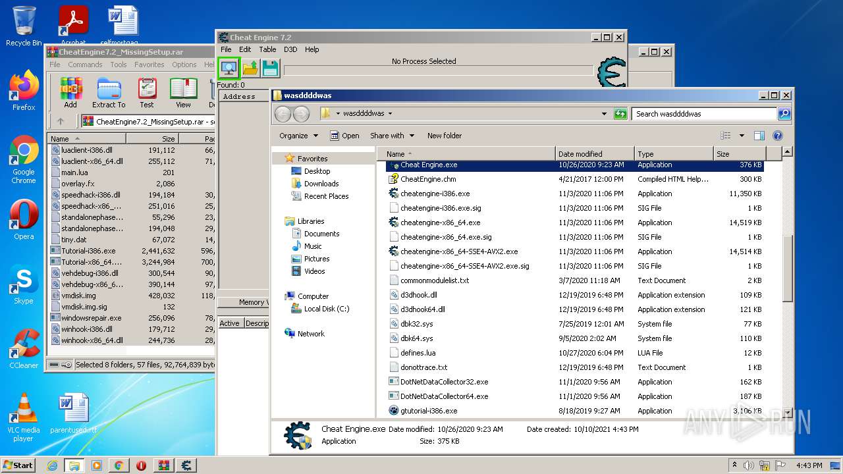Select dbk64.sys file in Explorer
The image size is (843, 474).
[x=574, y=338]
